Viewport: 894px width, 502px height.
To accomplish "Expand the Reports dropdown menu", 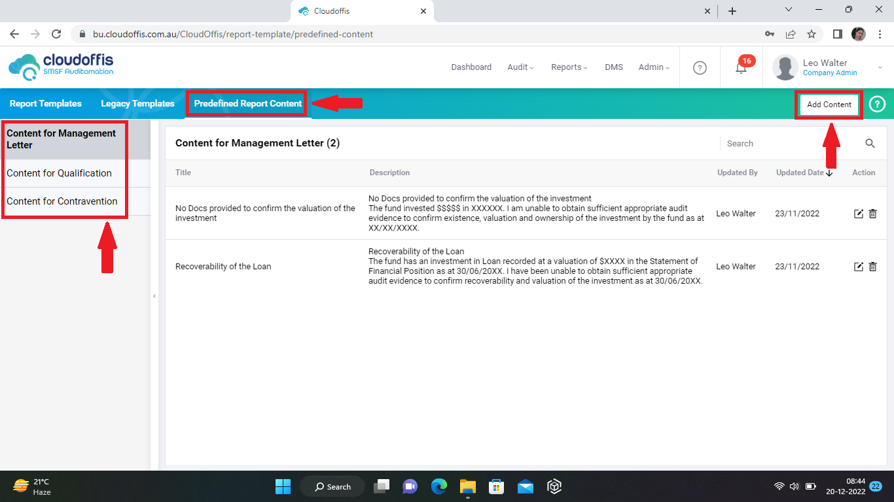I will (x=569, y=67).
